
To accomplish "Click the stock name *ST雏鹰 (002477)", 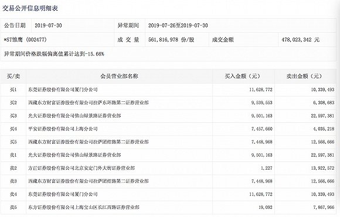I will pyautogui.click(x=25, y=40).
